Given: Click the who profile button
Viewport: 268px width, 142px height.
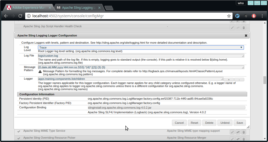Looking at the screenshot, I should click(x=241, y=3).
